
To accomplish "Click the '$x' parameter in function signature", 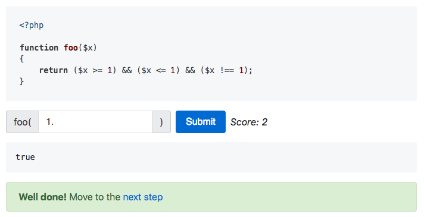I will pos(88,48).
